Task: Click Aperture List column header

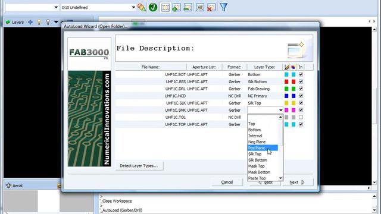Action: click(204, 67)
